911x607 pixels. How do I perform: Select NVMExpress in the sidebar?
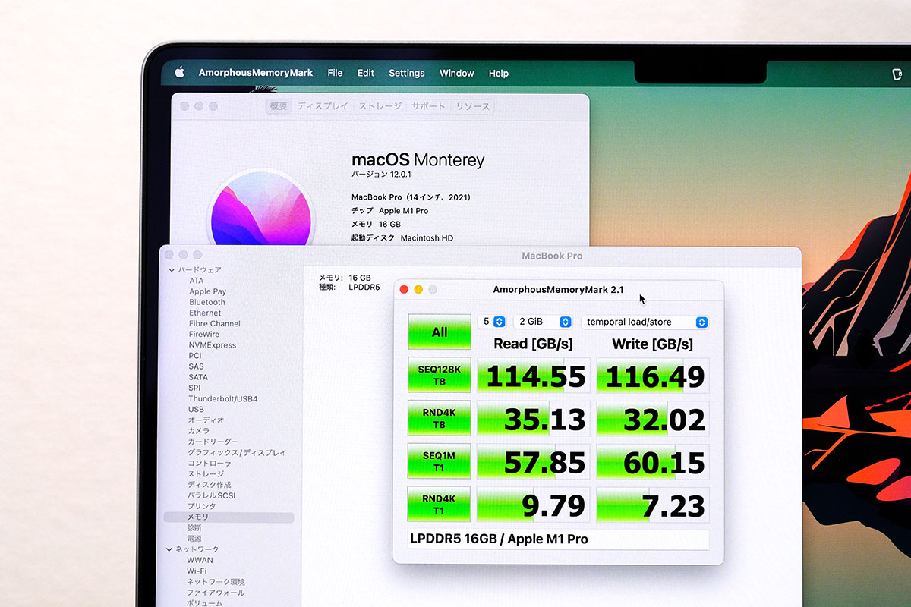(213, 345)
